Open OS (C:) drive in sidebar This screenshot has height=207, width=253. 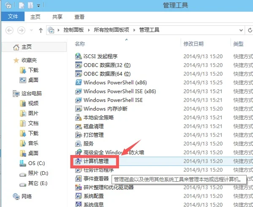pyautogui.click(x=37, y=163)
